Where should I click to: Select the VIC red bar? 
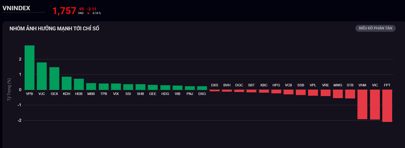point(375,105)
